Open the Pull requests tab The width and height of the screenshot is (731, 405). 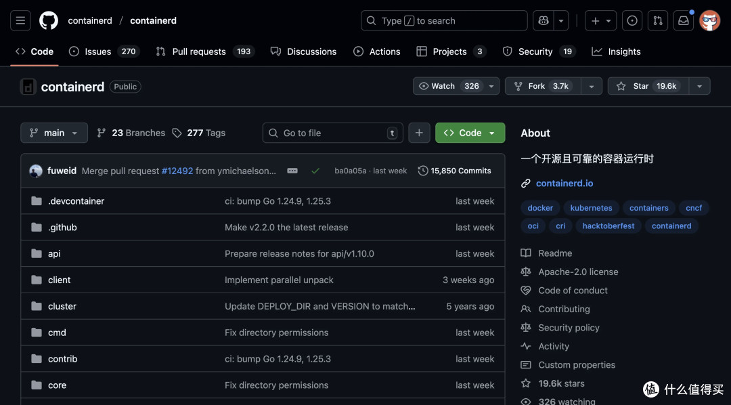(x=206, y=51)
